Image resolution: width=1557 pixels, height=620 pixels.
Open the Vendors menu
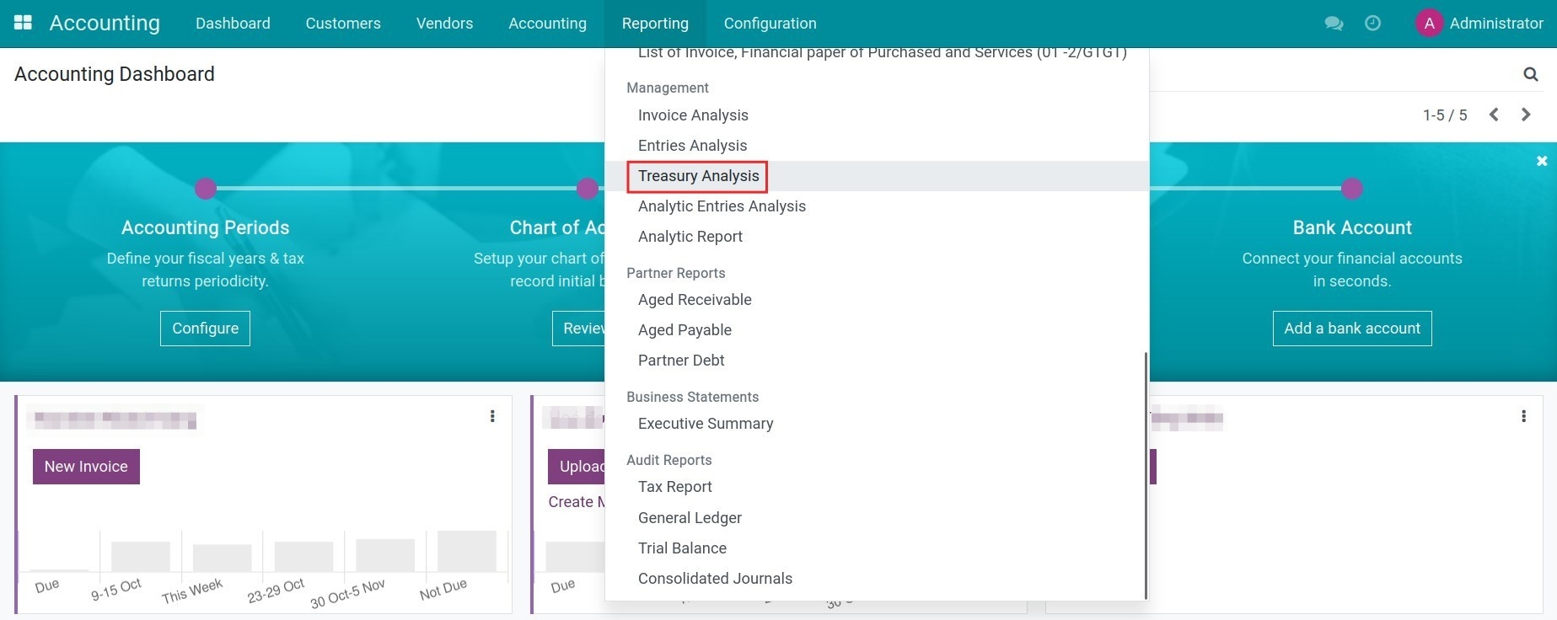pyautogui.click(x=444, y=24)
